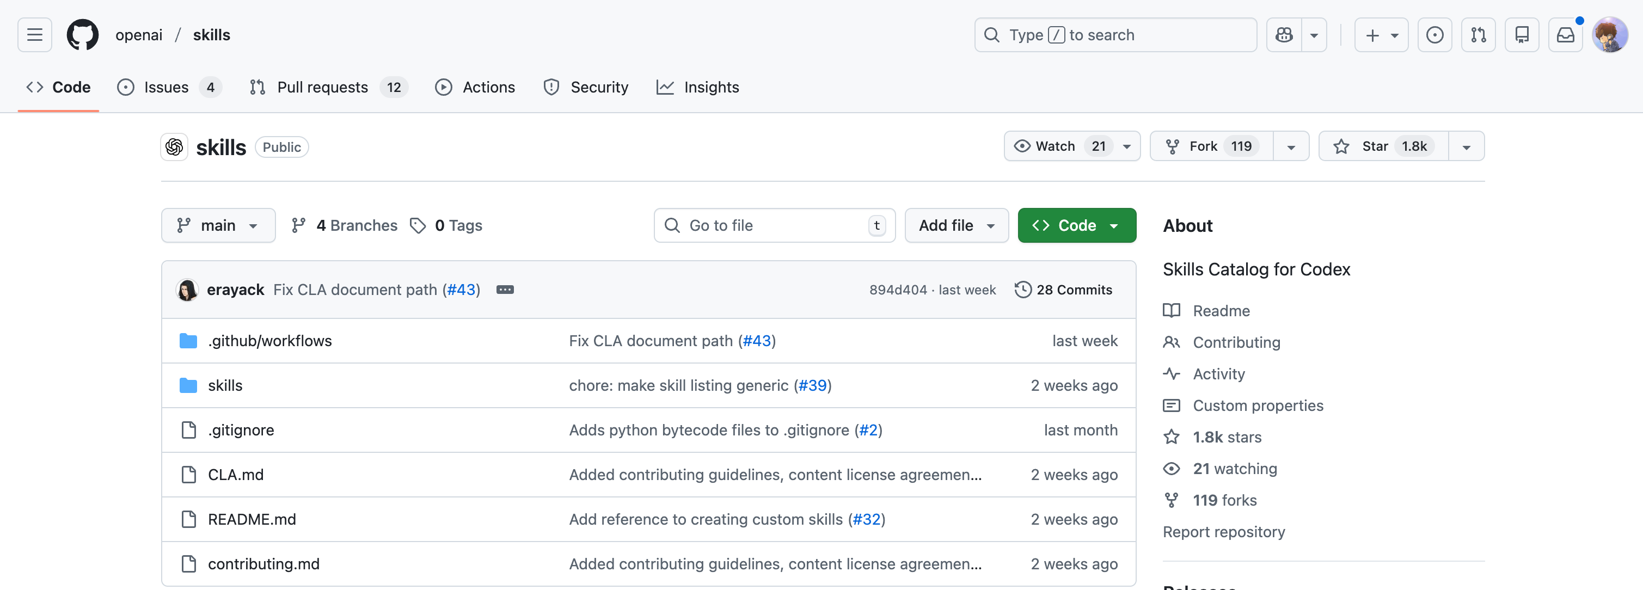This screenshot has height=590, width=1643.
Task: Open the repositories icon in header
Action: click(1522, 34)
